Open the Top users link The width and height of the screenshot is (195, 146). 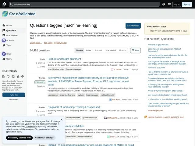(48, 43)
